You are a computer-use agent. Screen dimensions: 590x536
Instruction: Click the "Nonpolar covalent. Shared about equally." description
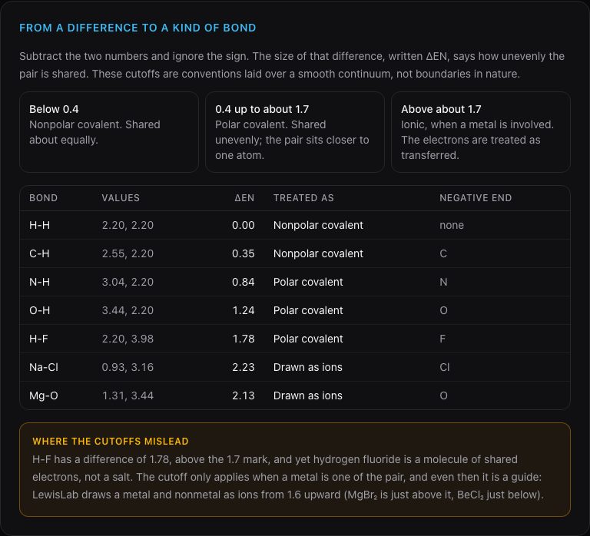(x=94, y=132)
